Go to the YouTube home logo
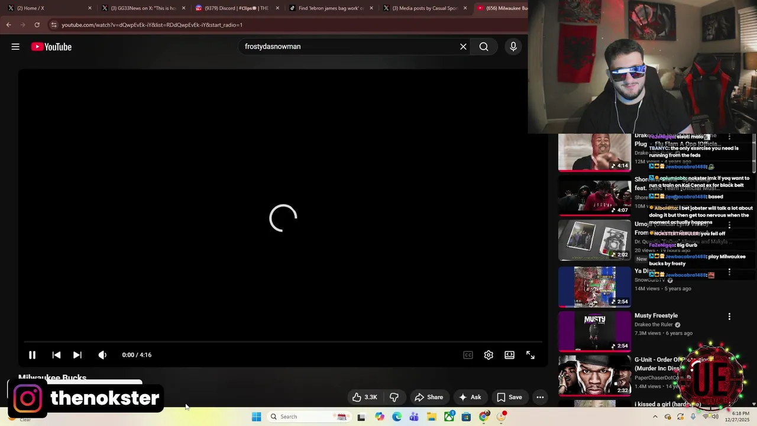The width and height of the screenshot is (757, 426). (51, 47)
